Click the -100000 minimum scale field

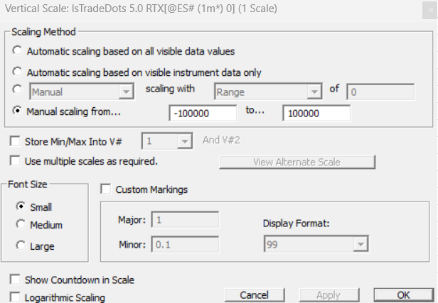click(203, 113)
